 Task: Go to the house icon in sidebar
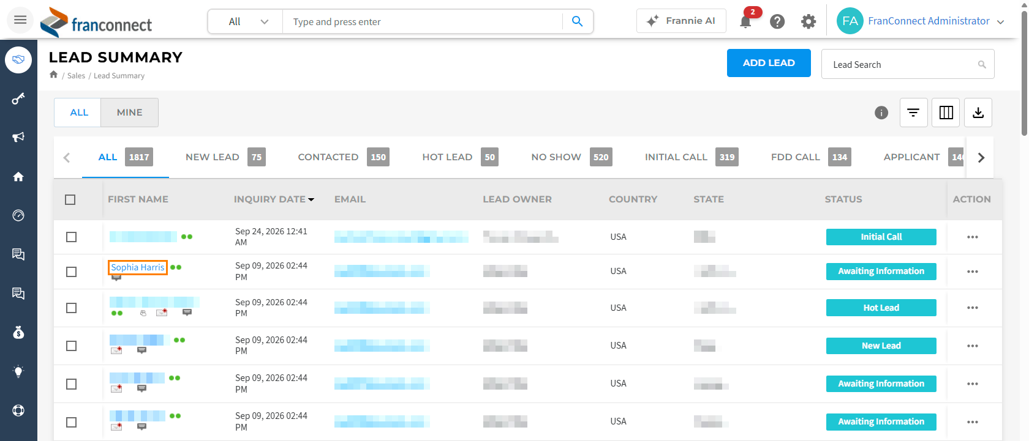[18, 177]
